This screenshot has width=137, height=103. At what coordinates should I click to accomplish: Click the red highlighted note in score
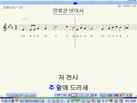coord(73,27)
